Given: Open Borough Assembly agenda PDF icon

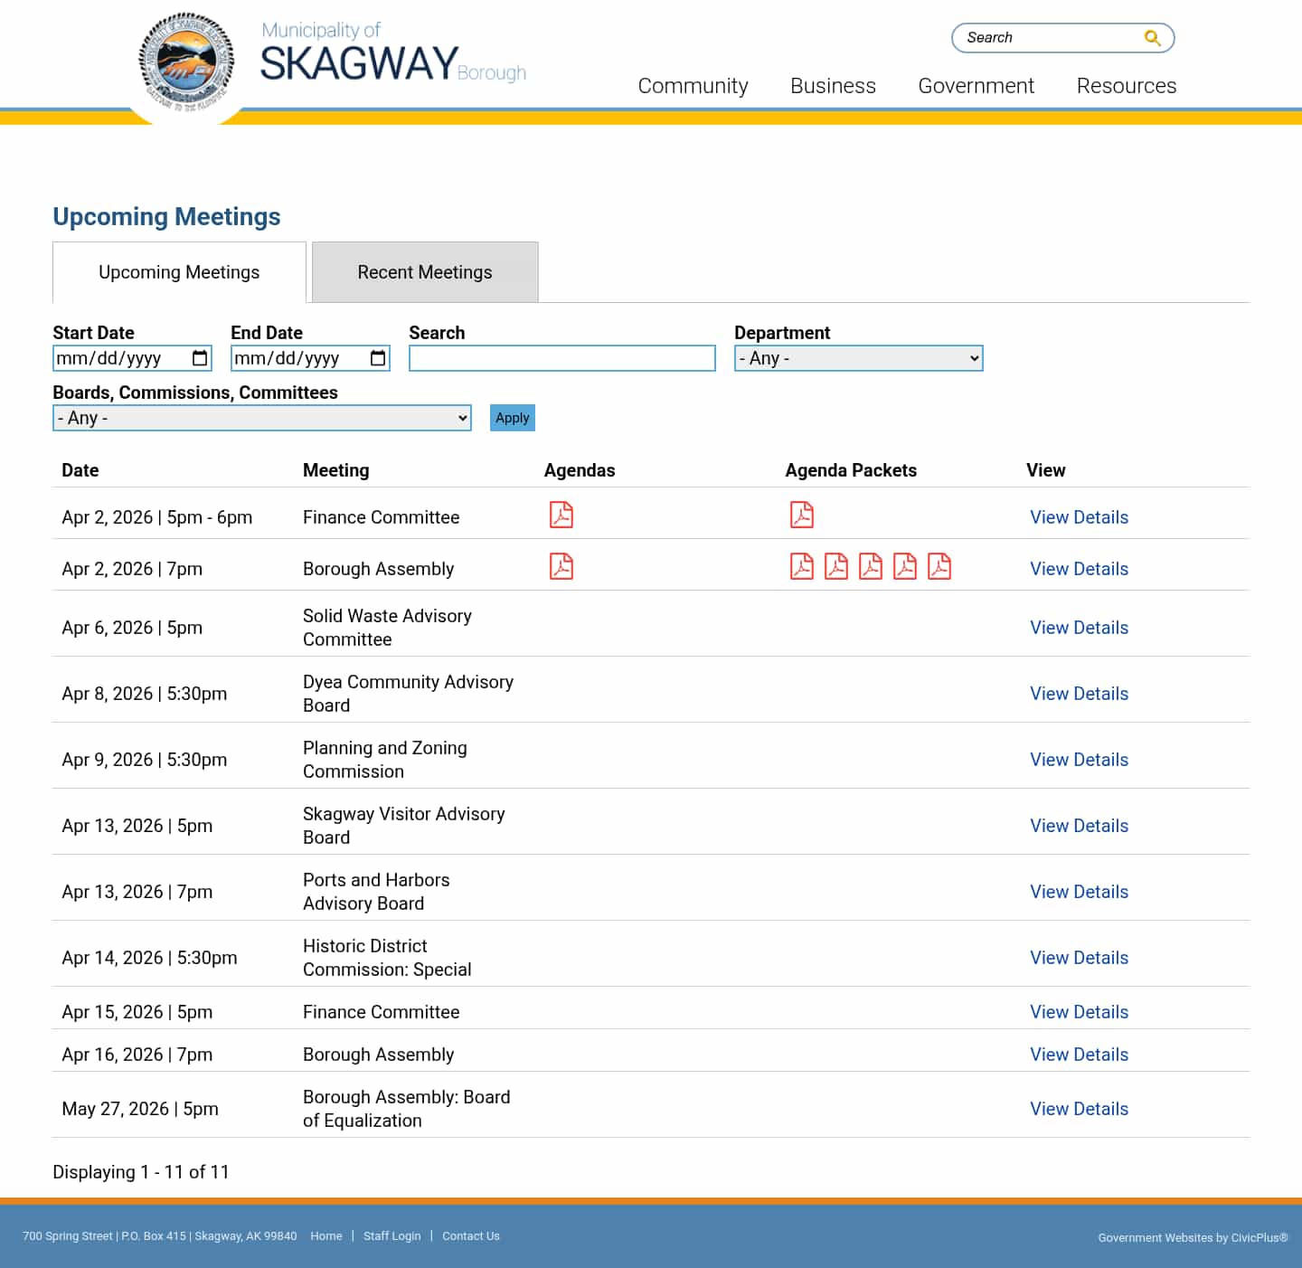Looking at the screenshot, I should click(561, 566).
